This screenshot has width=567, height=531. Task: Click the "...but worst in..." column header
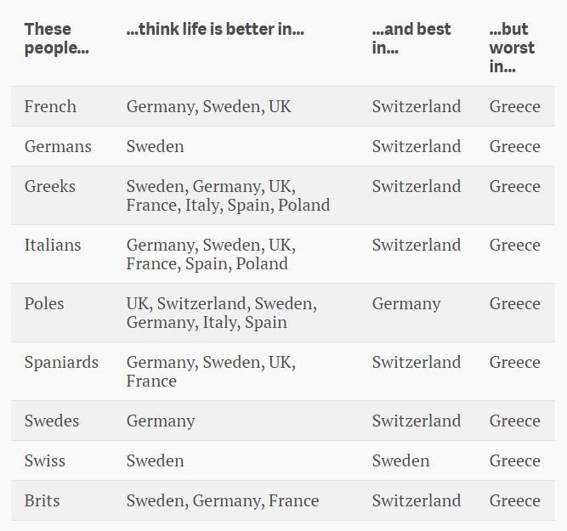(x=512, y=48)
